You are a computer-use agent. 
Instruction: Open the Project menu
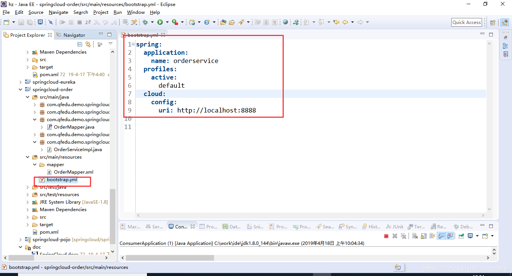101,12
